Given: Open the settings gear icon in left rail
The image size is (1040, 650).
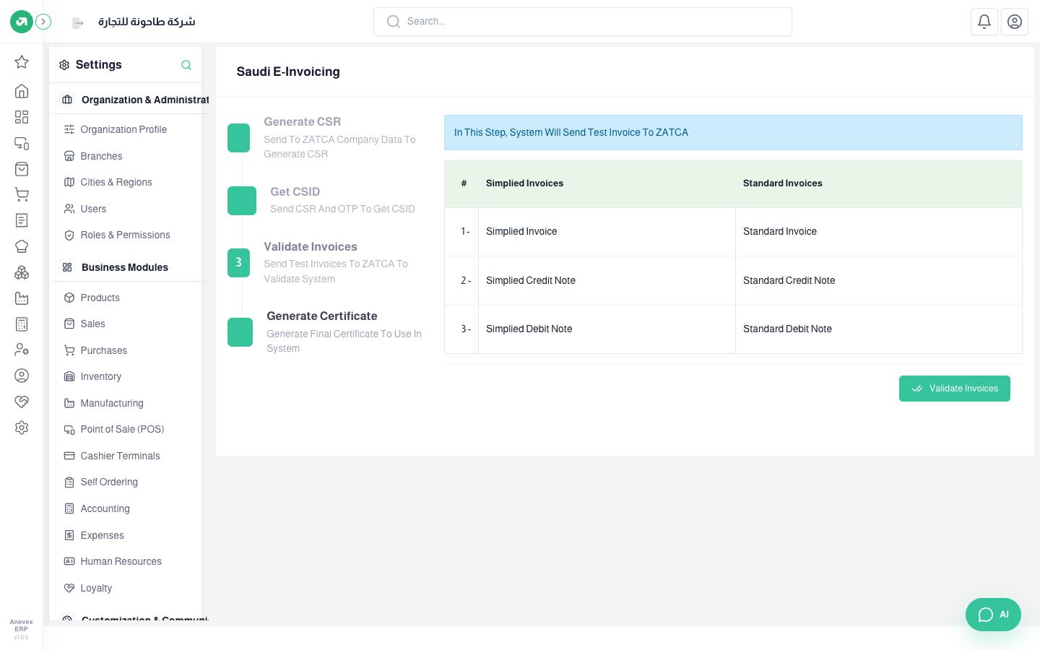Looking at the screenshot, I should tap(22, 428).
